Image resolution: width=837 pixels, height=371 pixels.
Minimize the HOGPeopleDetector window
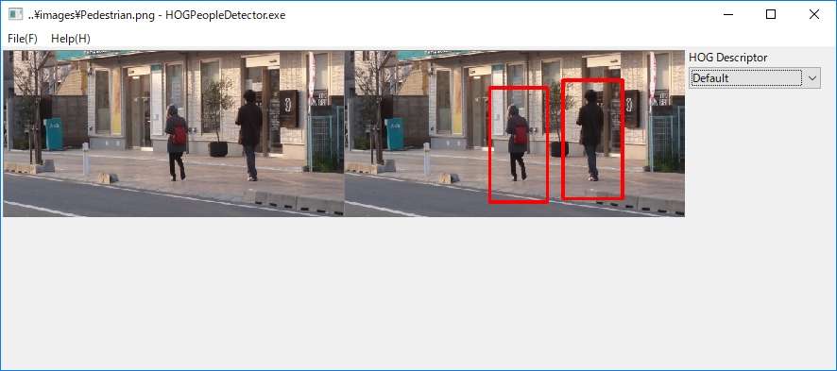click(728, 14)
